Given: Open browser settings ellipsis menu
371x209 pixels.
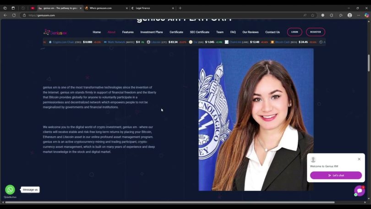Looking at the screenshot, I should point(359,15).
